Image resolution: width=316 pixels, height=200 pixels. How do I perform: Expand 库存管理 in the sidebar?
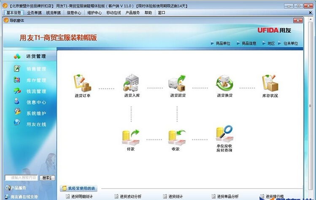pyautogui.click(x=36, y=80)
